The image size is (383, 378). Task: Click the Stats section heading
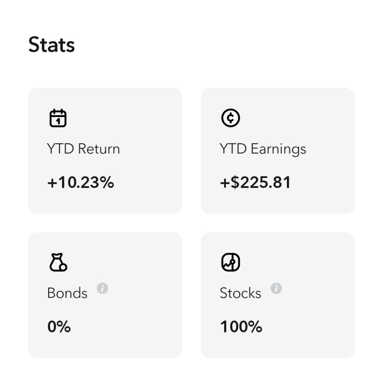tap(52, 45)
